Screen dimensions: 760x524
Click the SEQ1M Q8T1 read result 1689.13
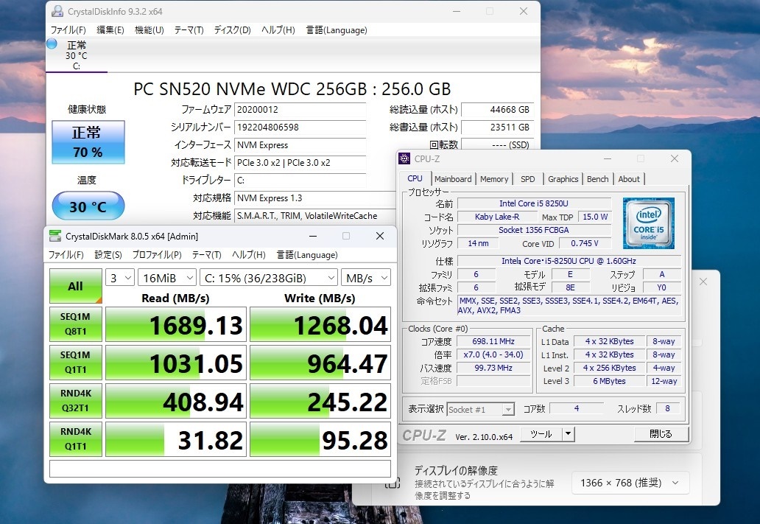(176, 324)
